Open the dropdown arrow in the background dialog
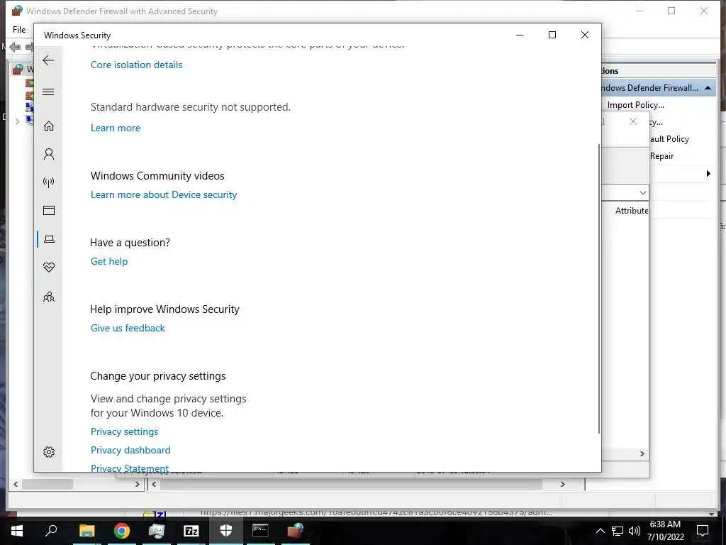 pos(642,192)
